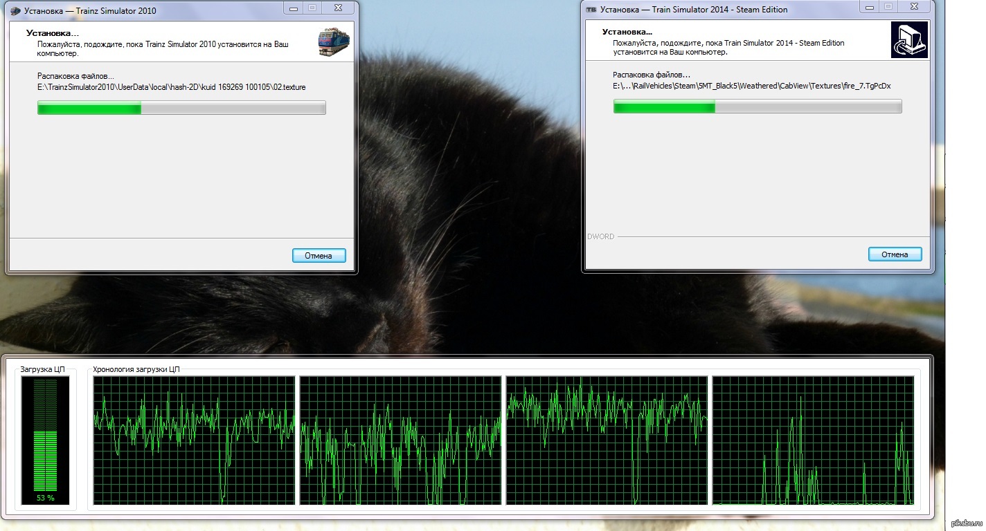The height and width of the screenshot is (531, 986).
Task: Click 'Распаковка файлов...' in the Train Simulator 2014 installer
Action: click(652, 75)
